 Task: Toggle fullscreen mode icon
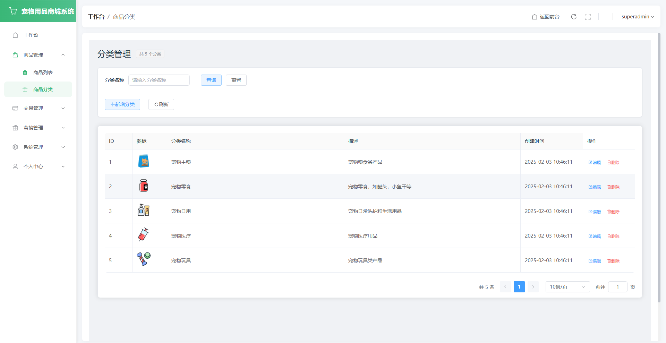(x=588, y=17)
